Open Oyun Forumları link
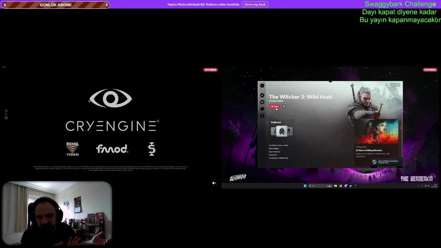 pos(275,152)
